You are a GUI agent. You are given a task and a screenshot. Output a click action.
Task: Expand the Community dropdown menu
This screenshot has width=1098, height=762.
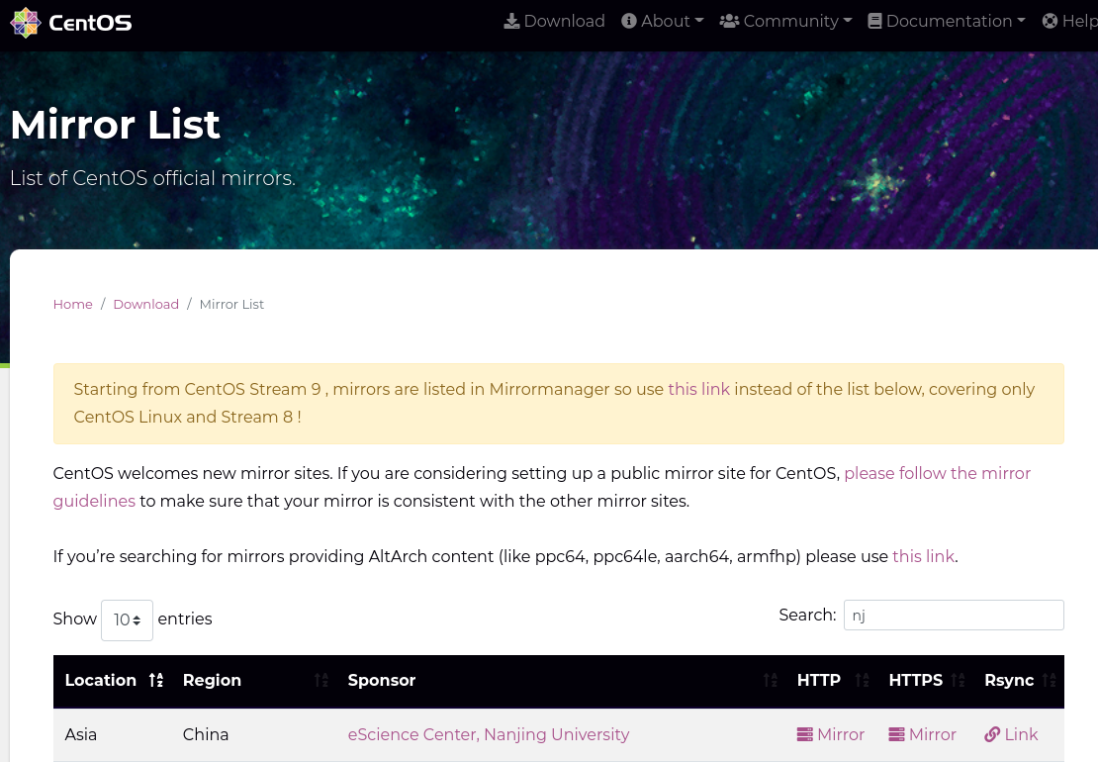[785, 21]
